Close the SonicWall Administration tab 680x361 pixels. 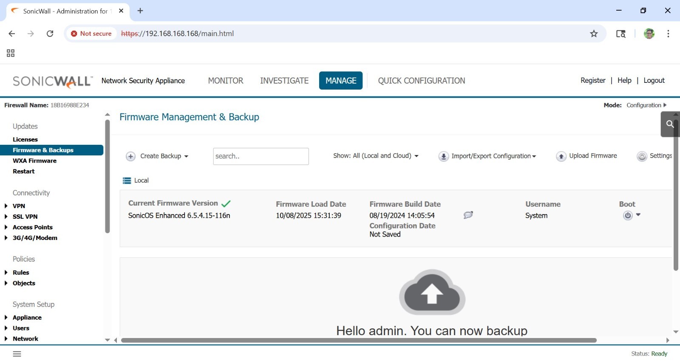tap(121, 11)
